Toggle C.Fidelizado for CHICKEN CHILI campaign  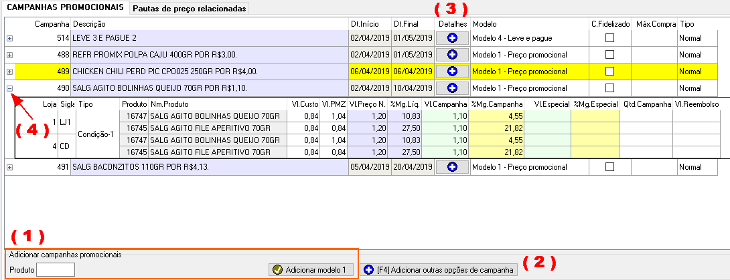609,72
